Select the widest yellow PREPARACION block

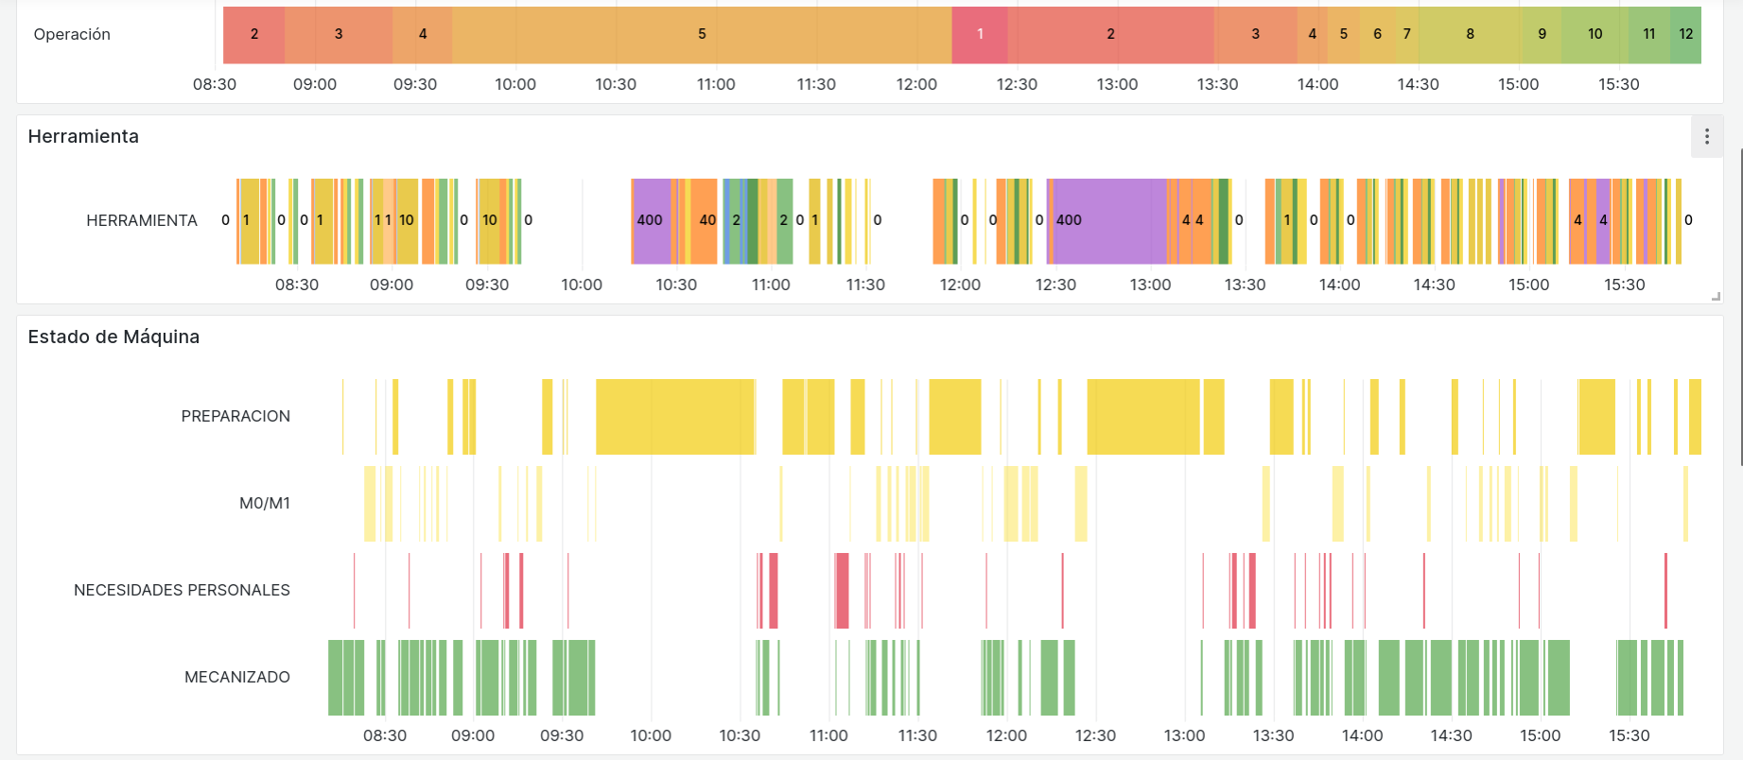(x=674, y=417)
